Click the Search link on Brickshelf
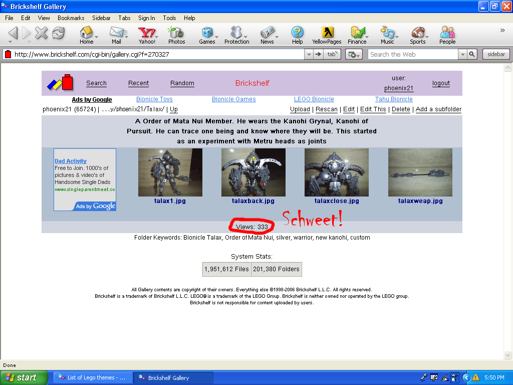This screenshot has height=385, width=513. (x=96, y=83)
